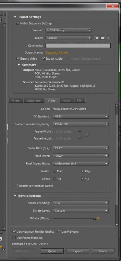Click the settings panel scroll up arrow
The height and width of the screenshot is (261, 121).
[x=117, y=106]
